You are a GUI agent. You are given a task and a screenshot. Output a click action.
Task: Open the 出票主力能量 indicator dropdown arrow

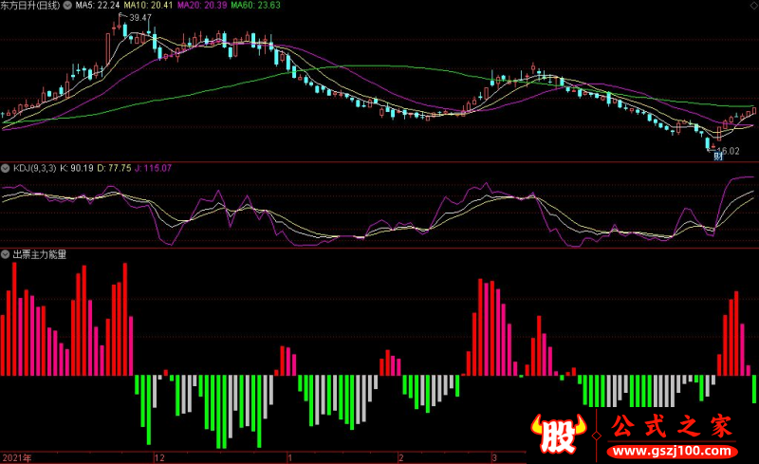click(6, 254)
